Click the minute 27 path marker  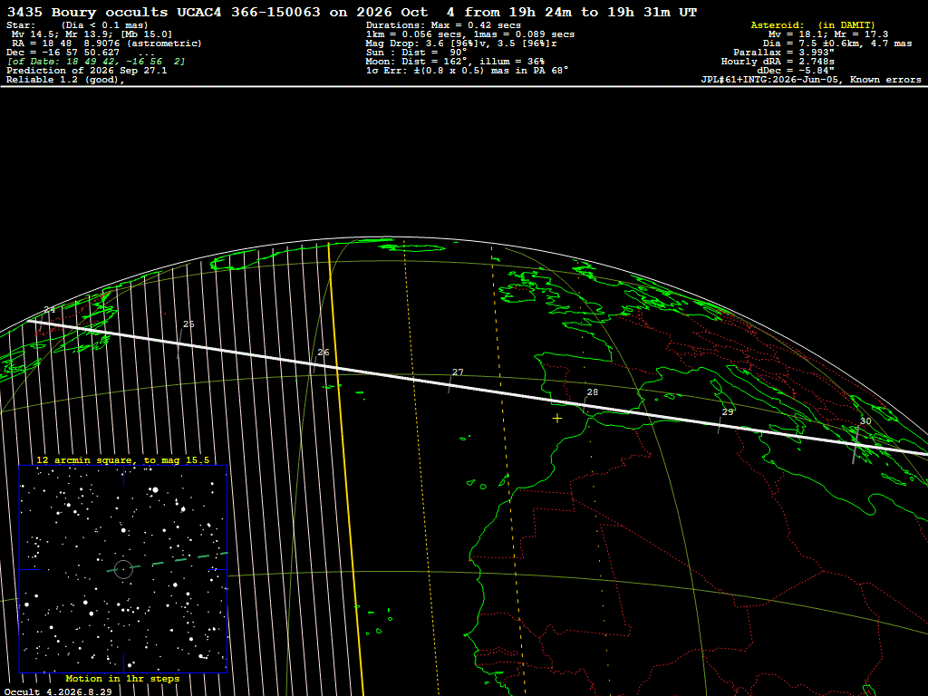[x=458, y=372]
